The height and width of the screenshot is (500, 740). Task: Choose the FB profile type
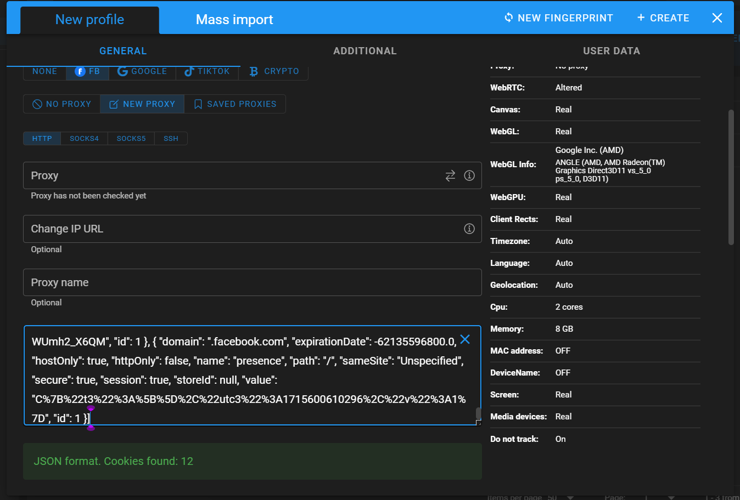pyautogui.click(x=88, y=71)
